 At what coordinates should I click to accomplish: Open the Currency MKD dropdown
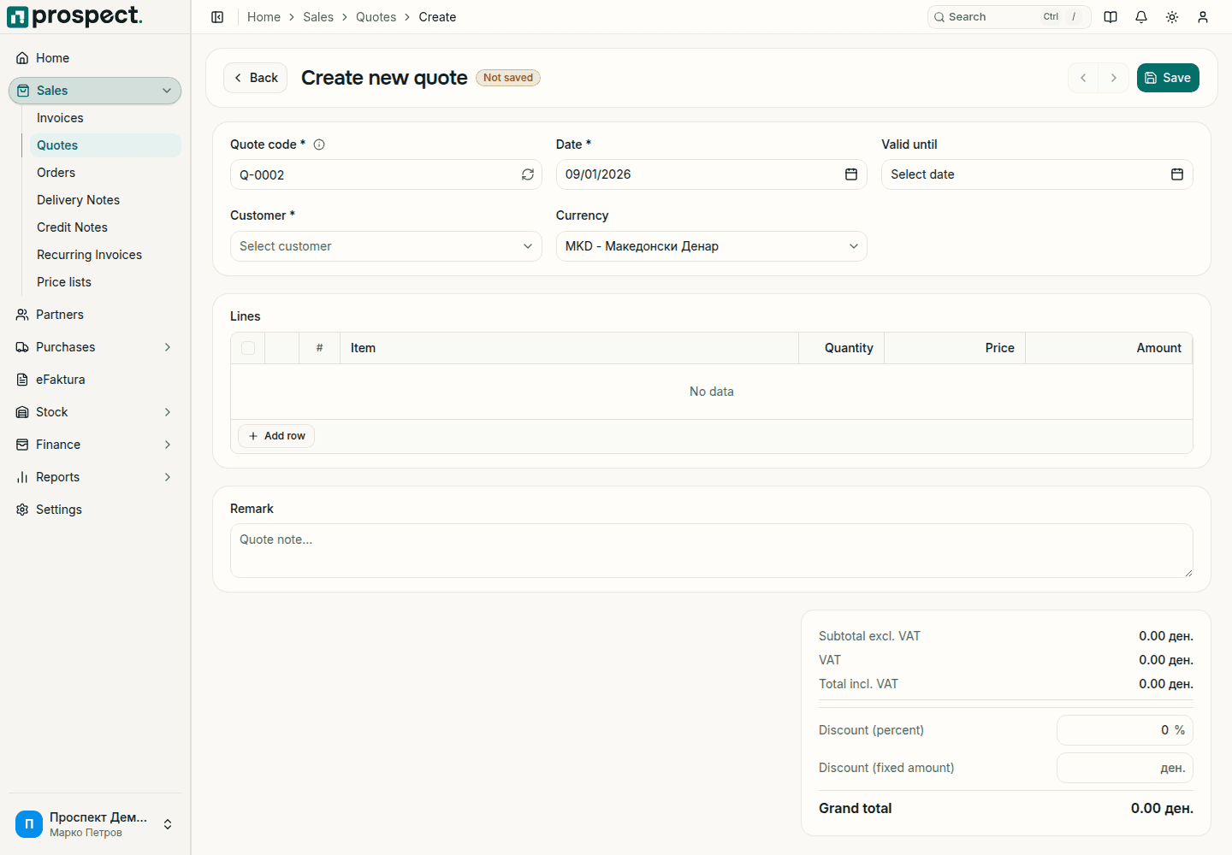pyautogui.click(x=712, y=246)
